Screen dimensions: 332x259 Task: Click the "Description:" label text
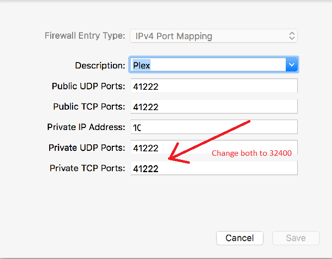100,65
